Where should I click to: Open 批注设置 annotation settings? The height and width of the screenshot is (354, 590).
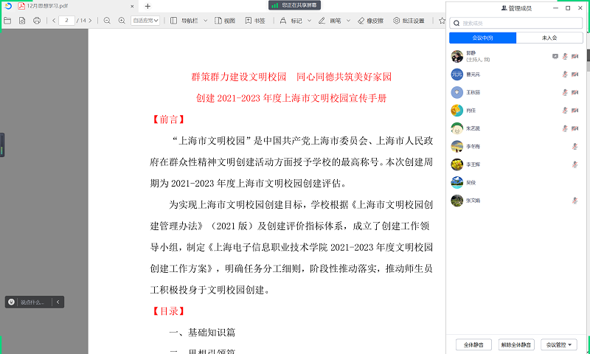point(409,21)
